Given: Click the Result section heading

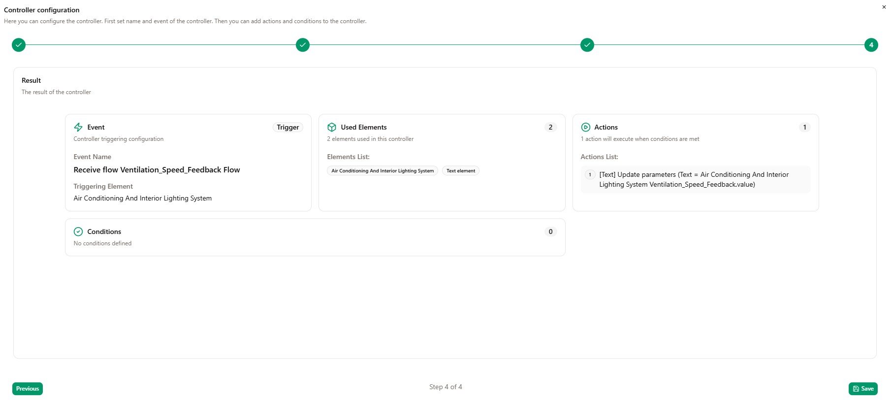Looking at the screenshot, I should (x=32, y=80).
